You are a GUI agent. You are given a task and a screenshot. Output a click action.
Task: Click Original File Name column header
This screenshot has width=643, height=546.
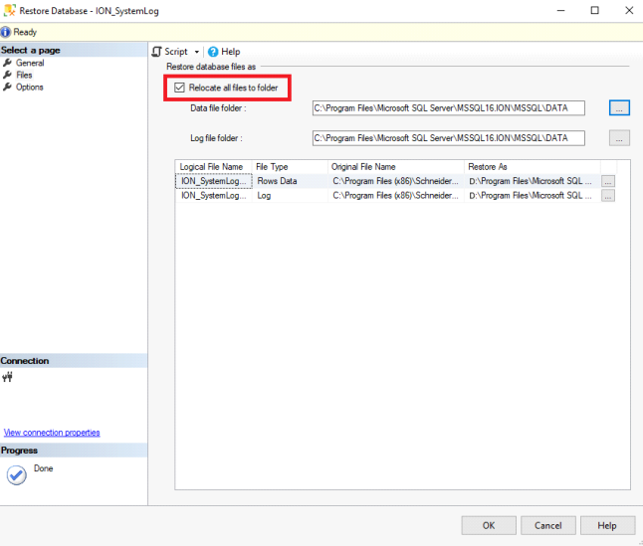396,167
